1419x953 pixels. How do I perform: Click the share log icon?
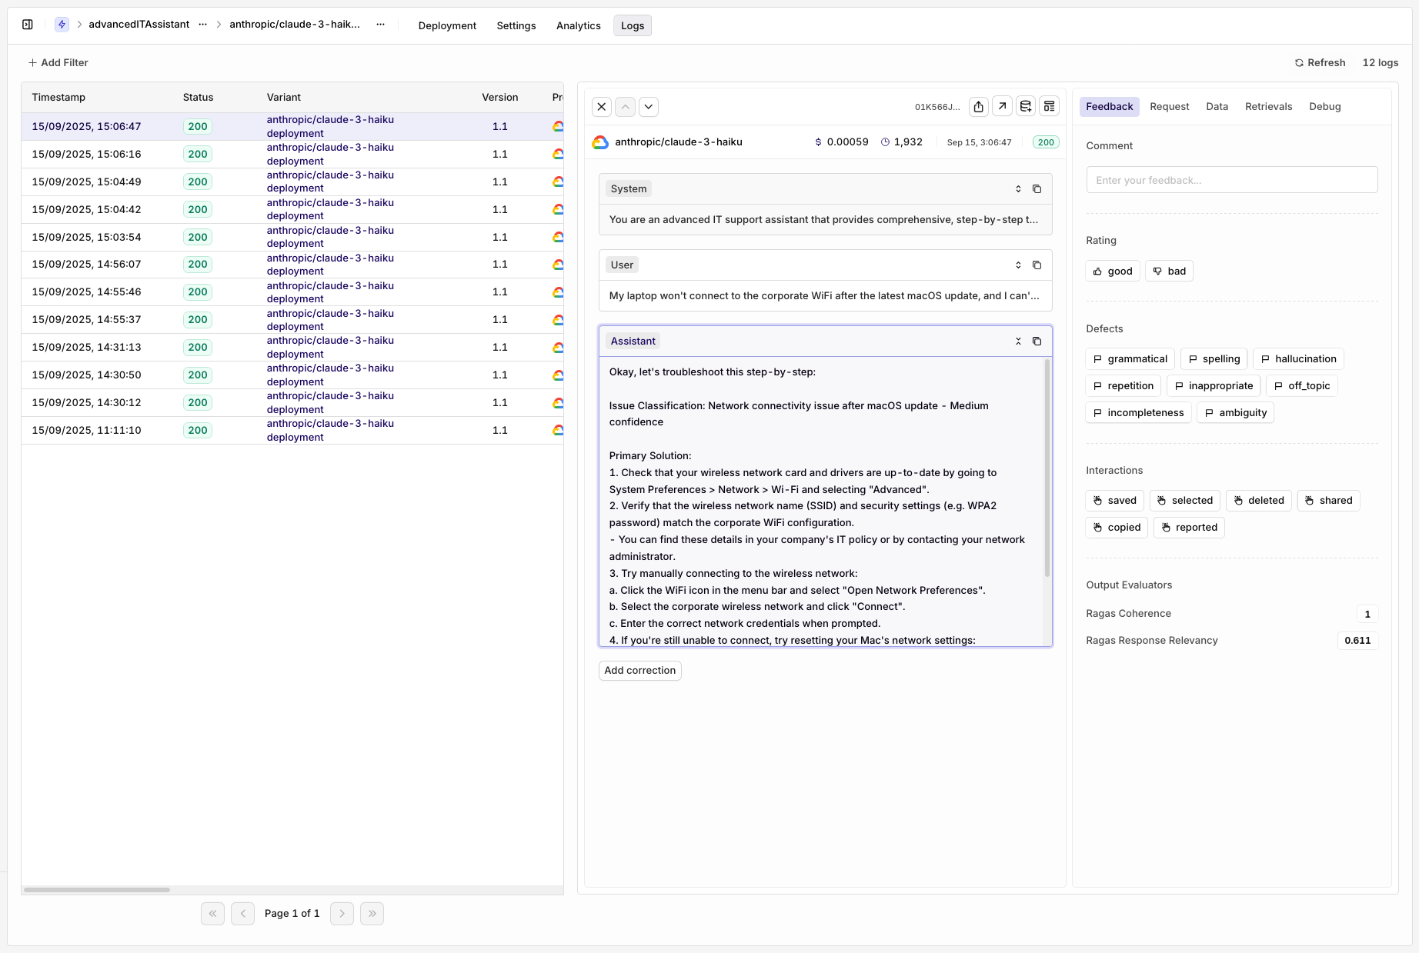(x=978, y=107)
